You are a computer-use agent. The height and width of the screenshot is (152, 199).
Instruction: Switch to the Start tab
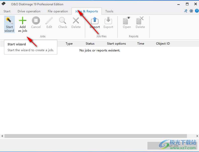(7, 11)
